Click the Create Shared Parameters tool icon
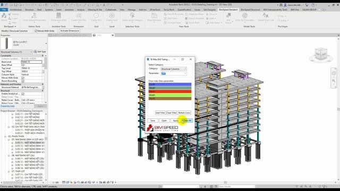This screenshot has width=340, height=191. (x=34, y=15)
